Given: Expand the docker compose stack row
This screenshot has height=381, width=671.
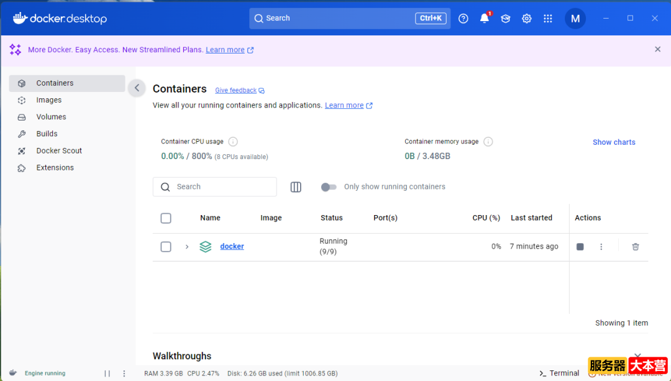Looking at the screenshot, I should click(187, 247).
